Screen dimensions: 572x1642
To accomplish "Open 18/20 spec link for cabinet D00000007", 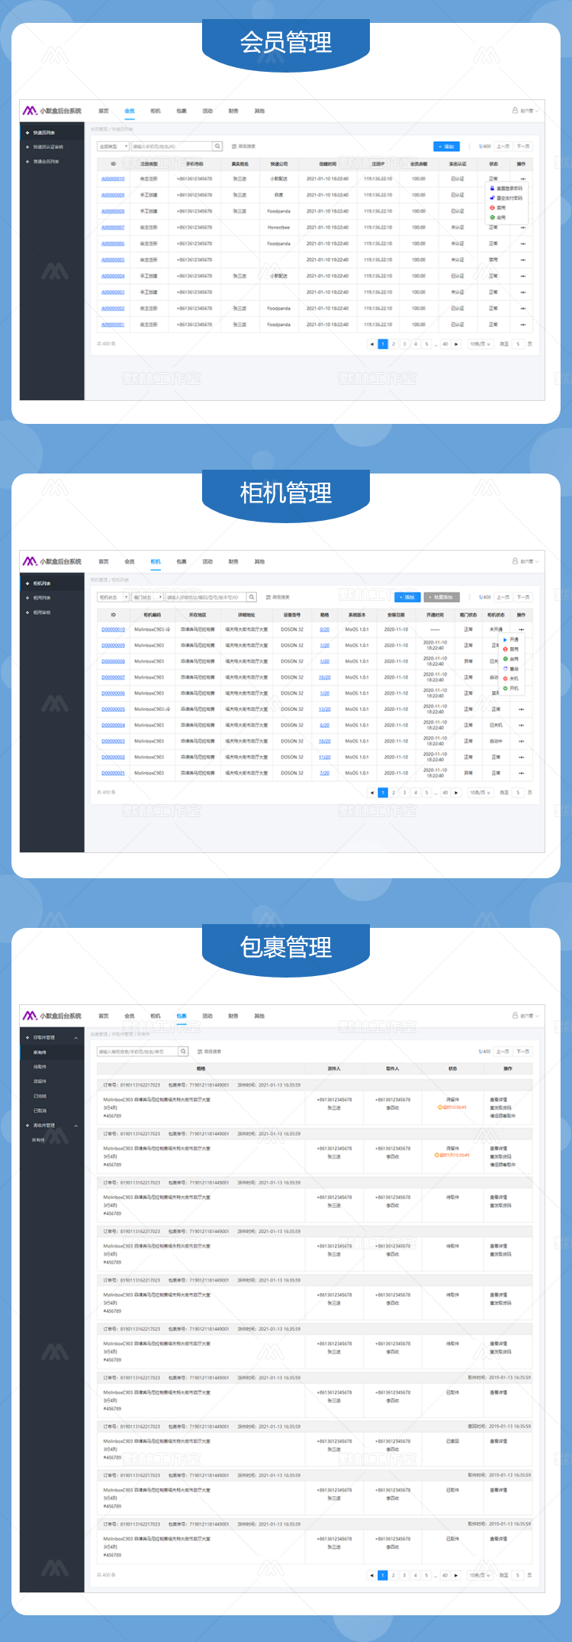I will (x=325, y=677).
